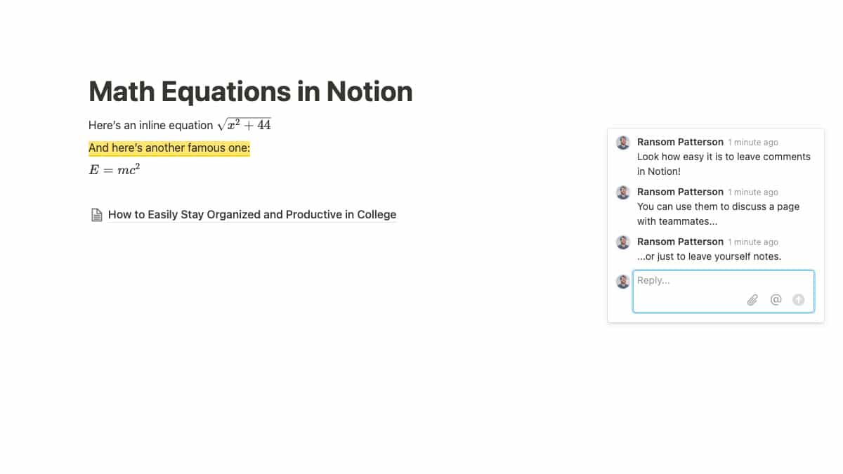Select the inline square root equation
Image resolution: width=843 pixels, height=474 pixels.
click(244, 125)
